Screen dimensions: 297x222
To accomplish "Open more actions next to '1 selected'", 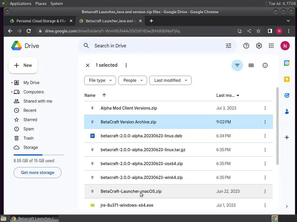I will [126, 65].
